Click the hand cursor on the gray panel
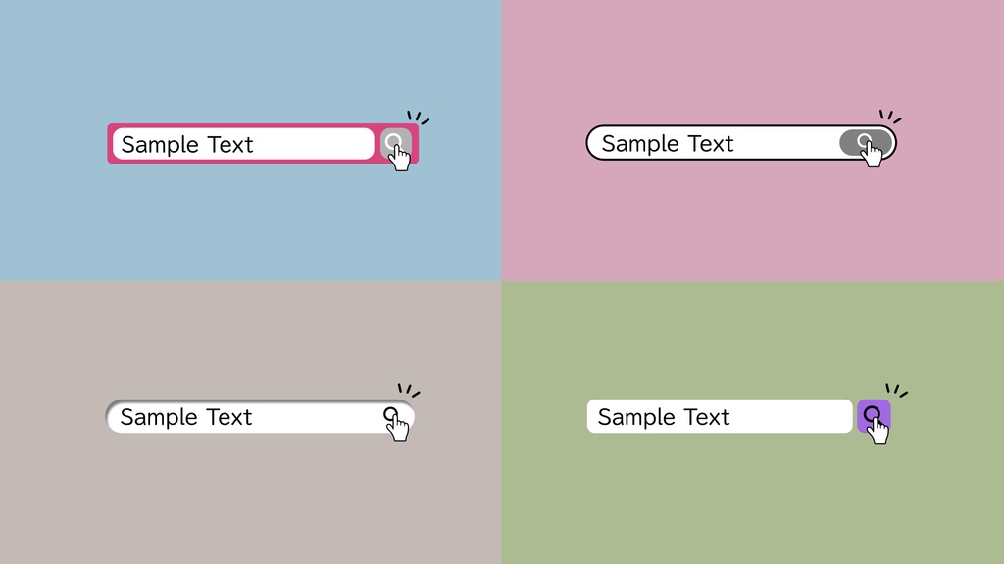This screenshot has height=564, width=1004. (398, 428)
